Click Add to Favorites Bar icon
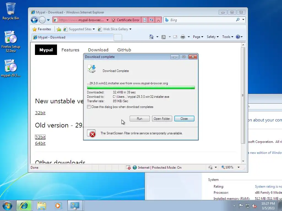This screenshot has width=282, height=211. pyautogui.click(x=59, y=29)
